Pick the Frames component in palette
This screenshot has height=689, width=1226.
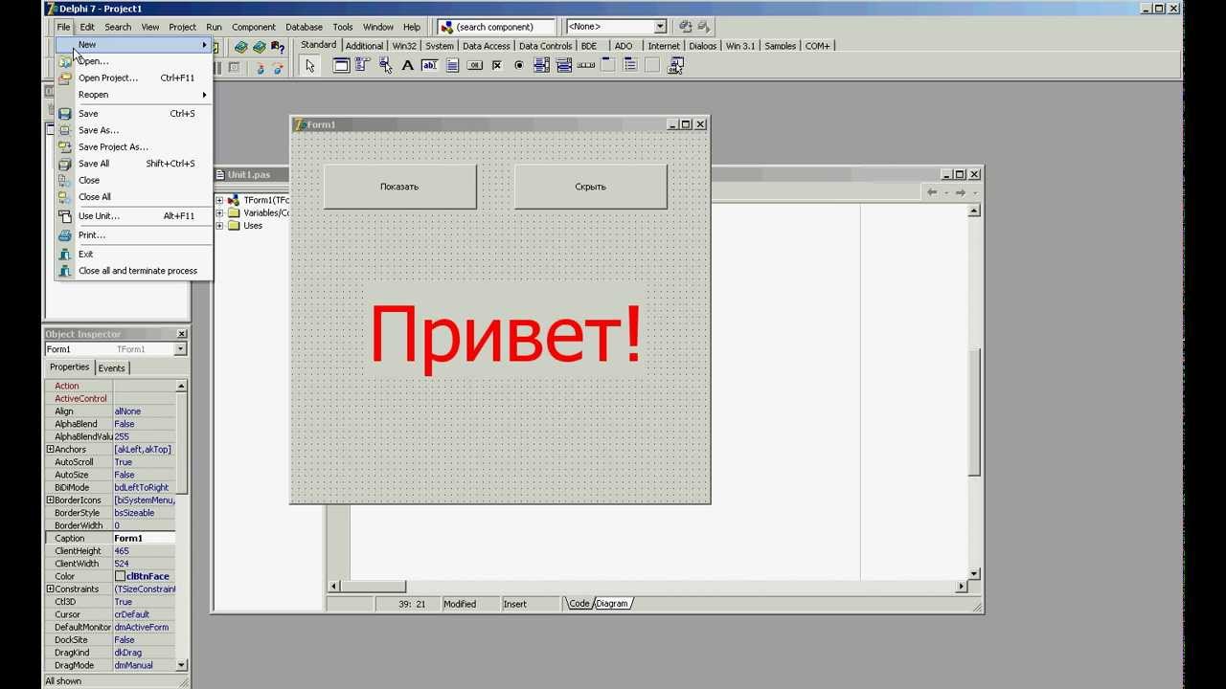tap(341, 65)
